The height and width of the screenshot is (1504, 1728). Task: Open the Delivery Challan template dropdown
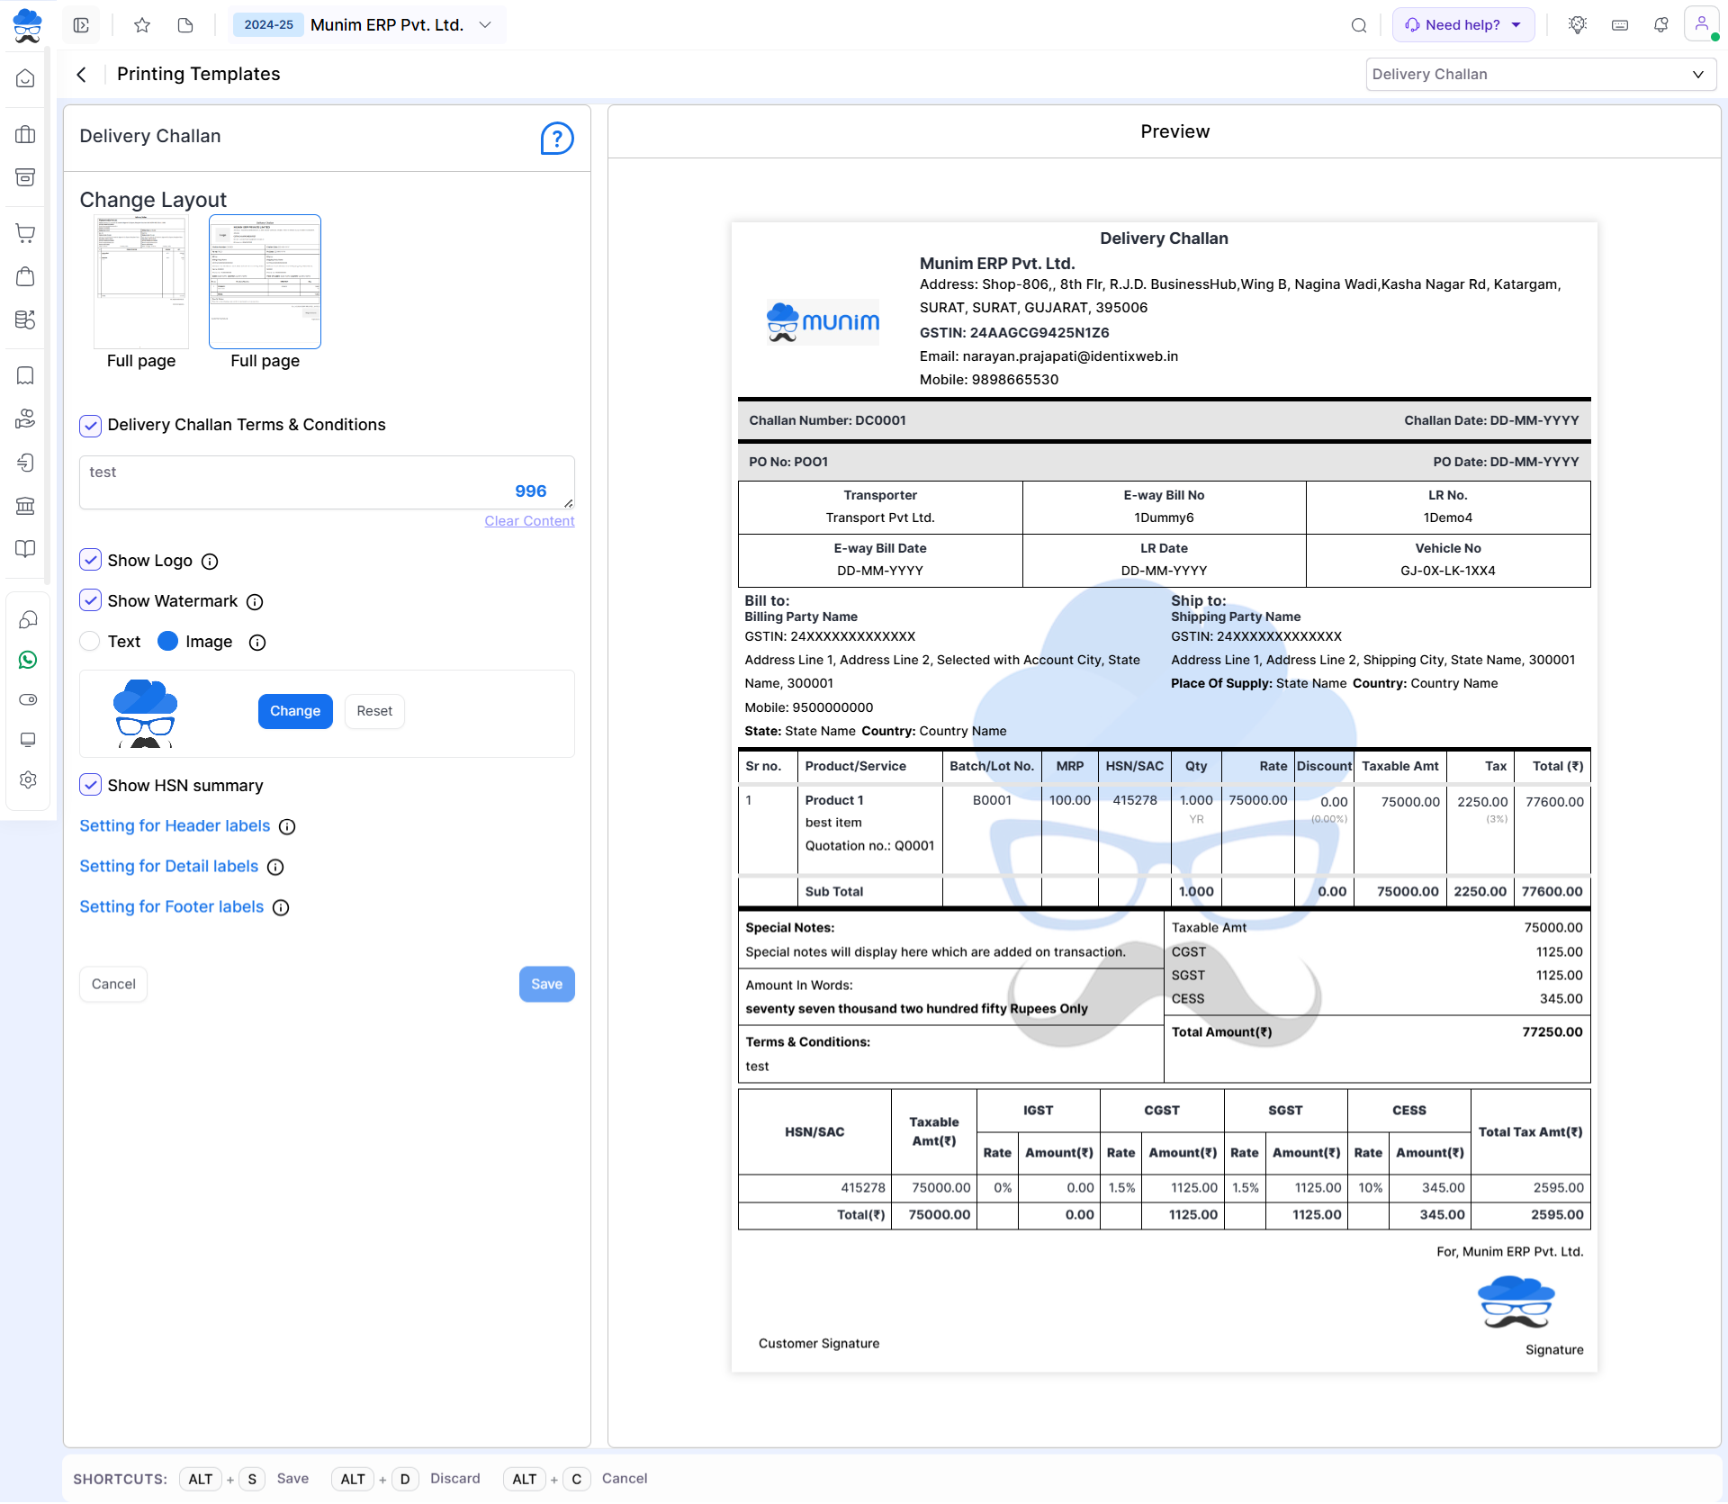pos(1540,75)
